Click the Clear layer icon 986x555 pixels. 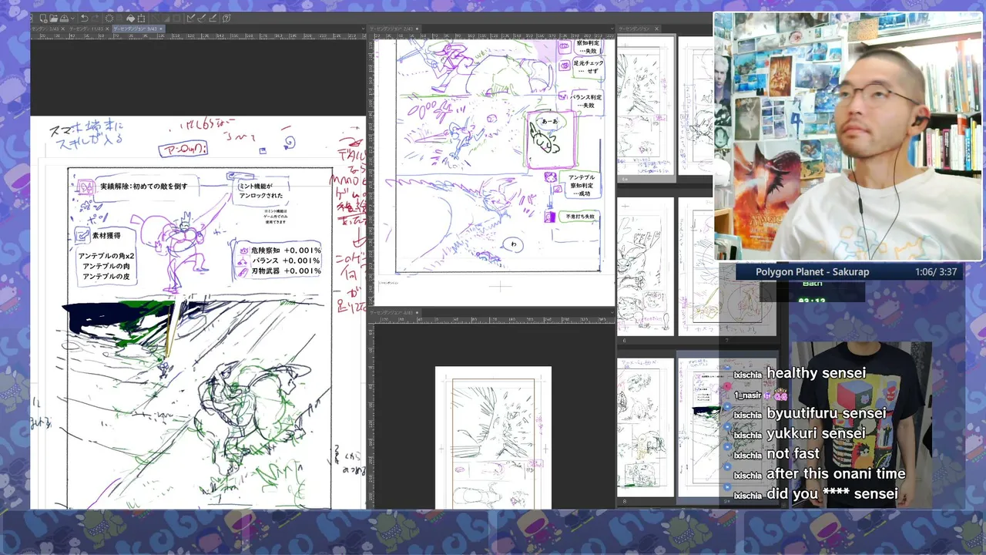(109, 18)
